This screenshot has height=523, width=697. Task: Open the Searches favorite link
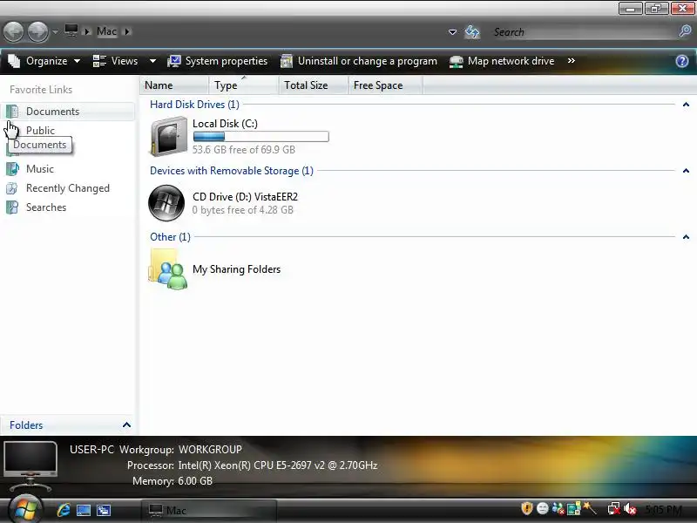46,207
